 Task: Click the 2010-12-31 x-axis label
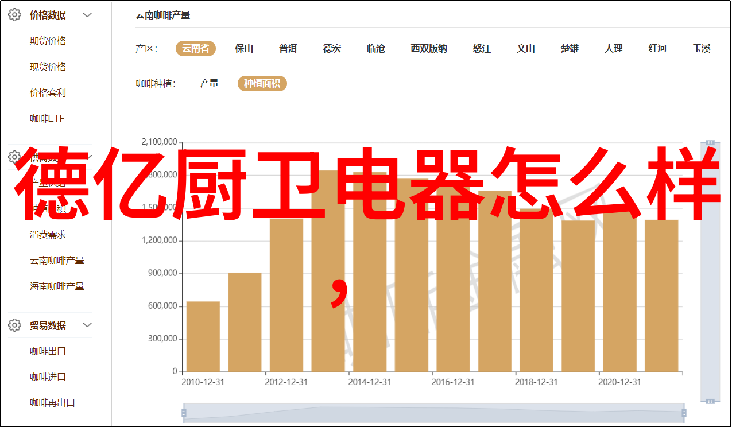(x=203, y=382)
